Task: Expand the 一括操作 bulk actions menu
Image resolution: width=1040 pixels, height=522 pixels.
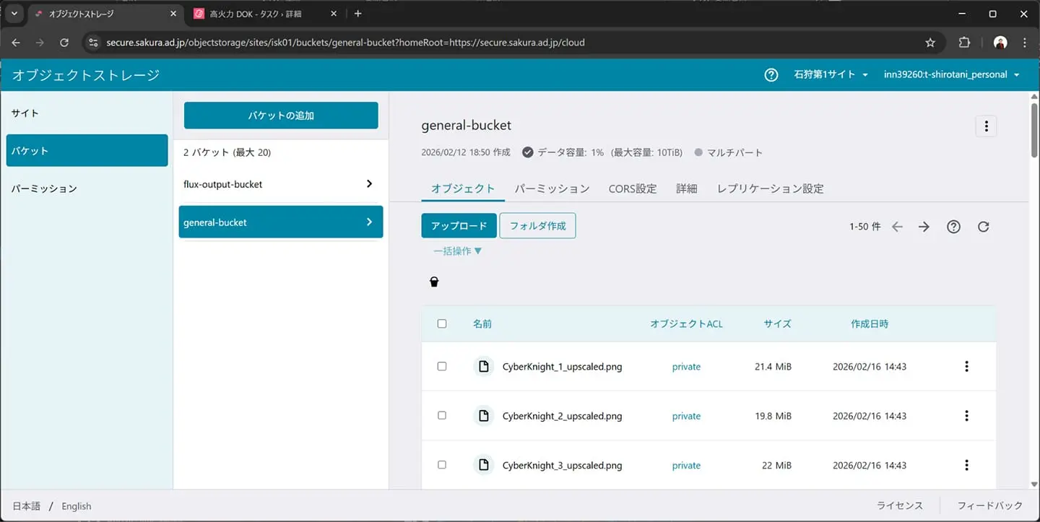Action: point(457,251)
